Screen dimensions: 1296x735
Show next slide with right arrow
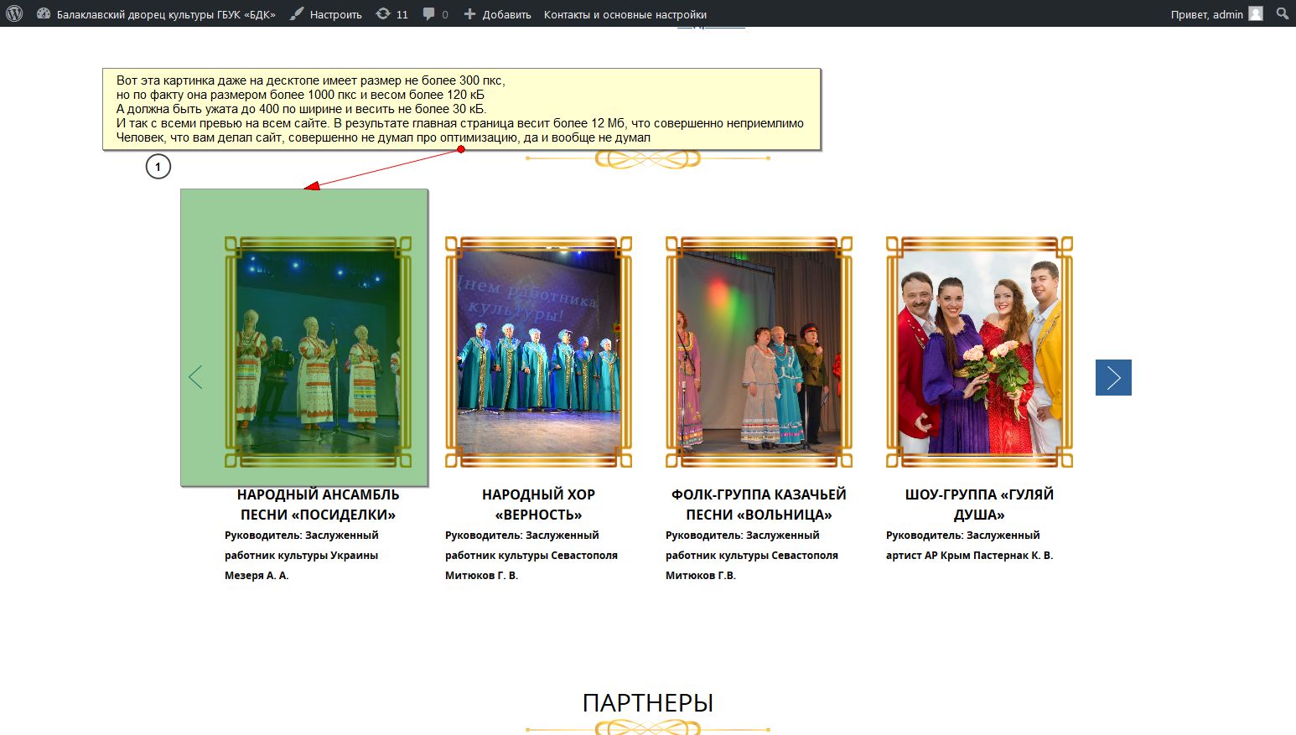1113,377
